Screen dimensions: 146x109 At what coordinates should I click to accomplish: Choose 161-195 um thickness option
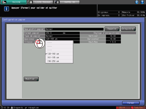coord(59,57)
